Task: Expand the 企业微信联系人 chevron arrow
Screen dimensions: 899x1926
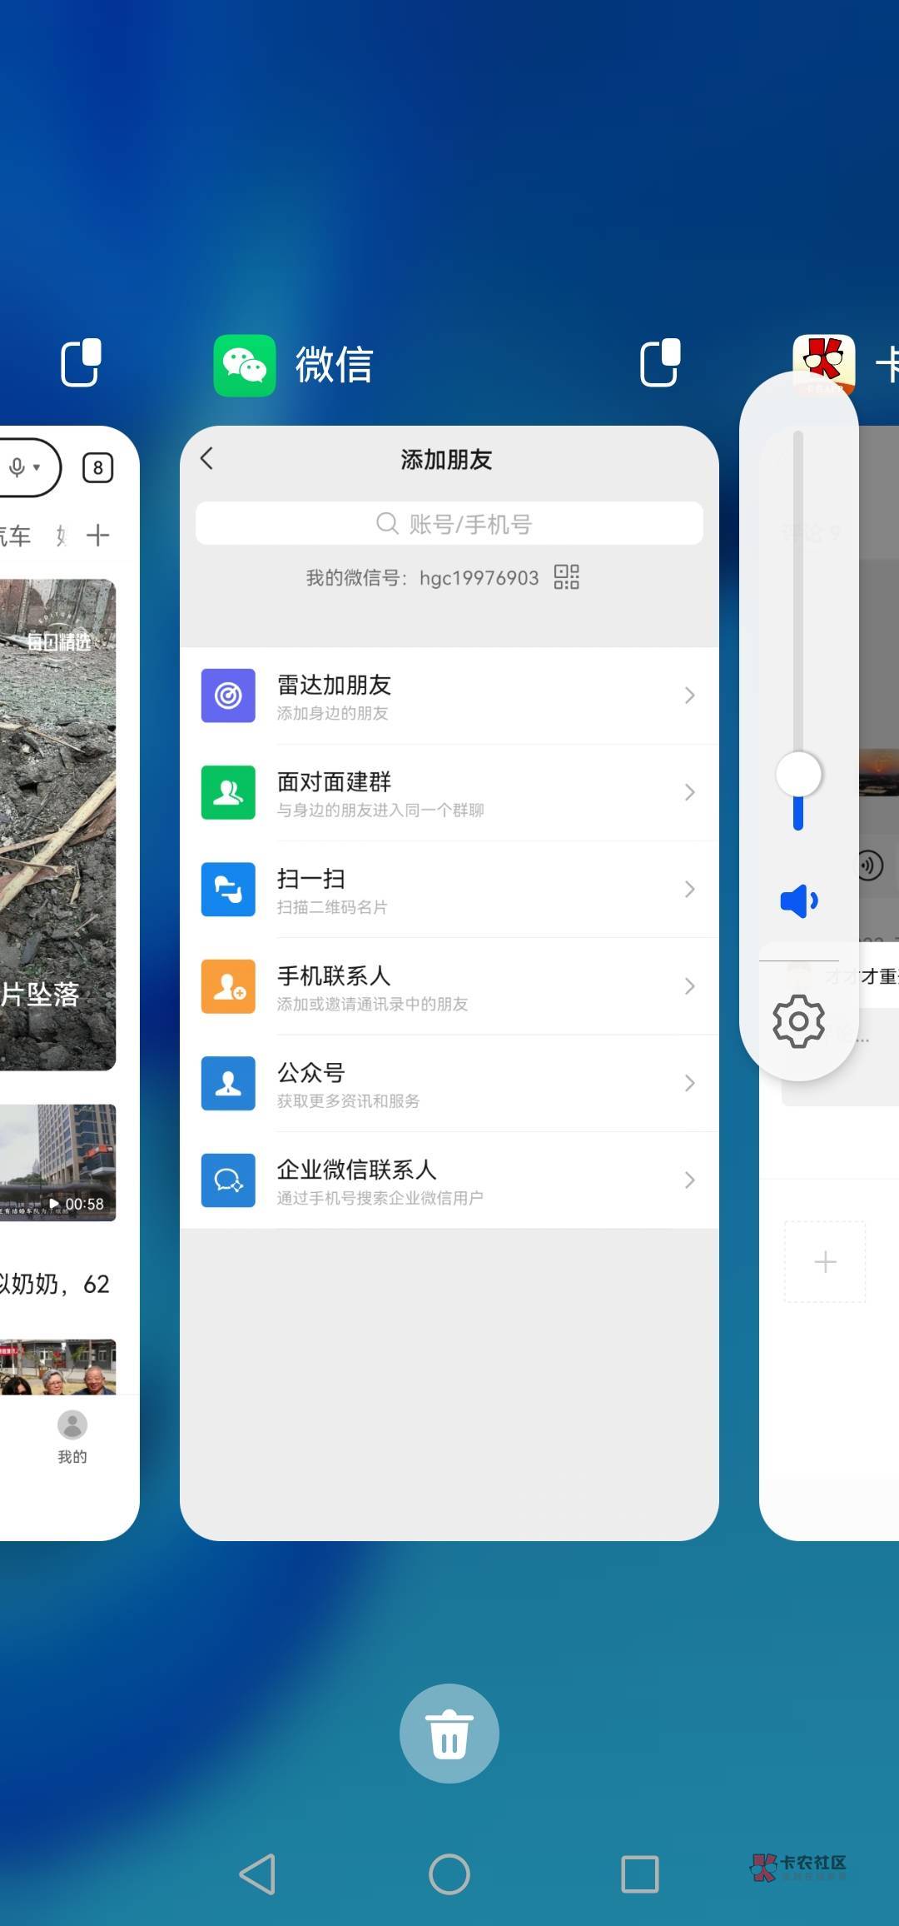Action: (x=689, y=1180)
